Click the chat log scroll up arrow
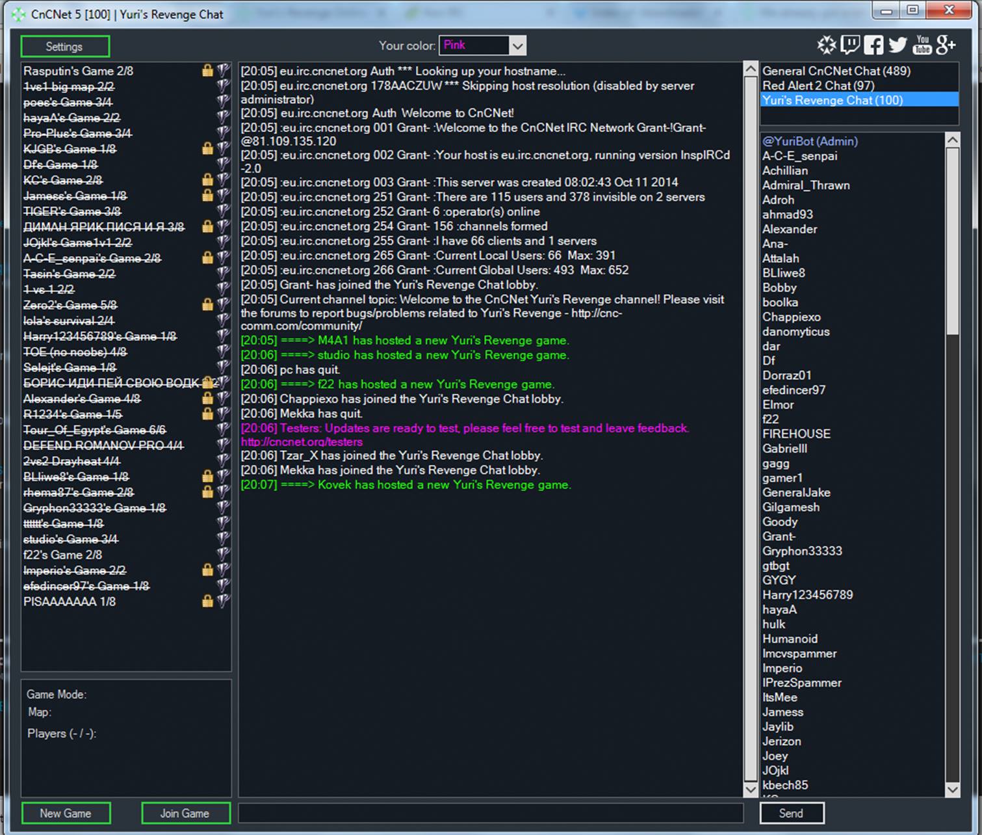Viewport: 982px width, 835px height. pyautogui.click(x=750, y=70)
